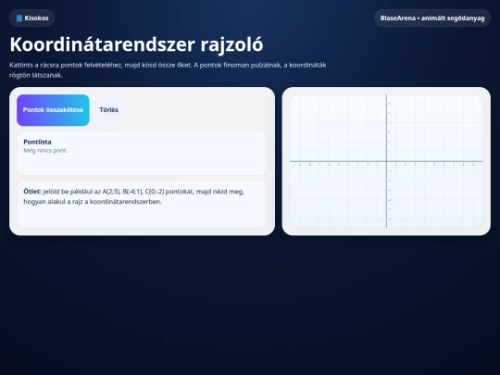Click the Pontok összekötése button

click(53, 110)
